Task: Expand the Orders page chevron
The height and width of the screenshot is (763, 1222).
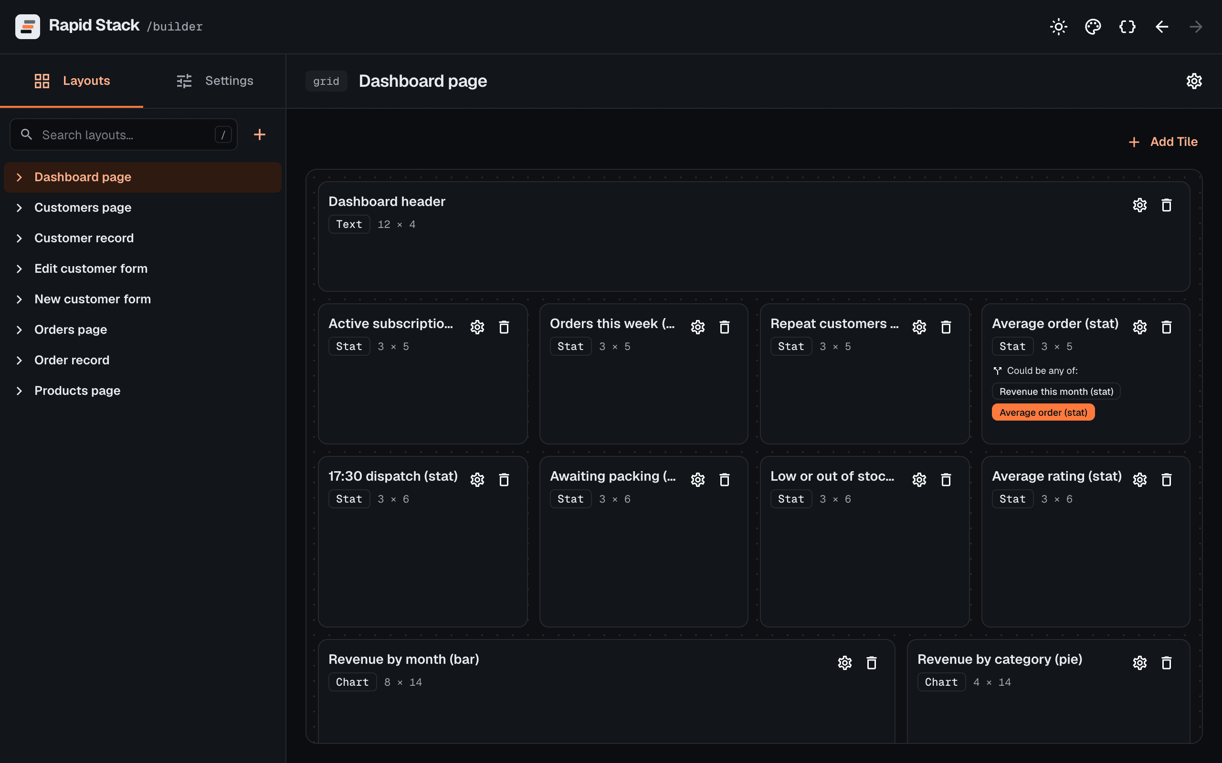Action: (x=19, y=330)
